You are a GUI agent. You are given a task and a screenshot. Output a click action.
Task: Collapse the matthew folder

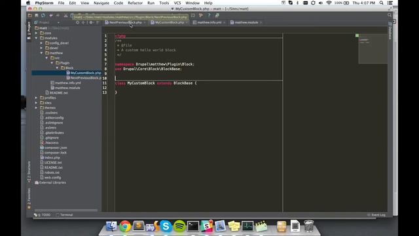pos(41,53)
